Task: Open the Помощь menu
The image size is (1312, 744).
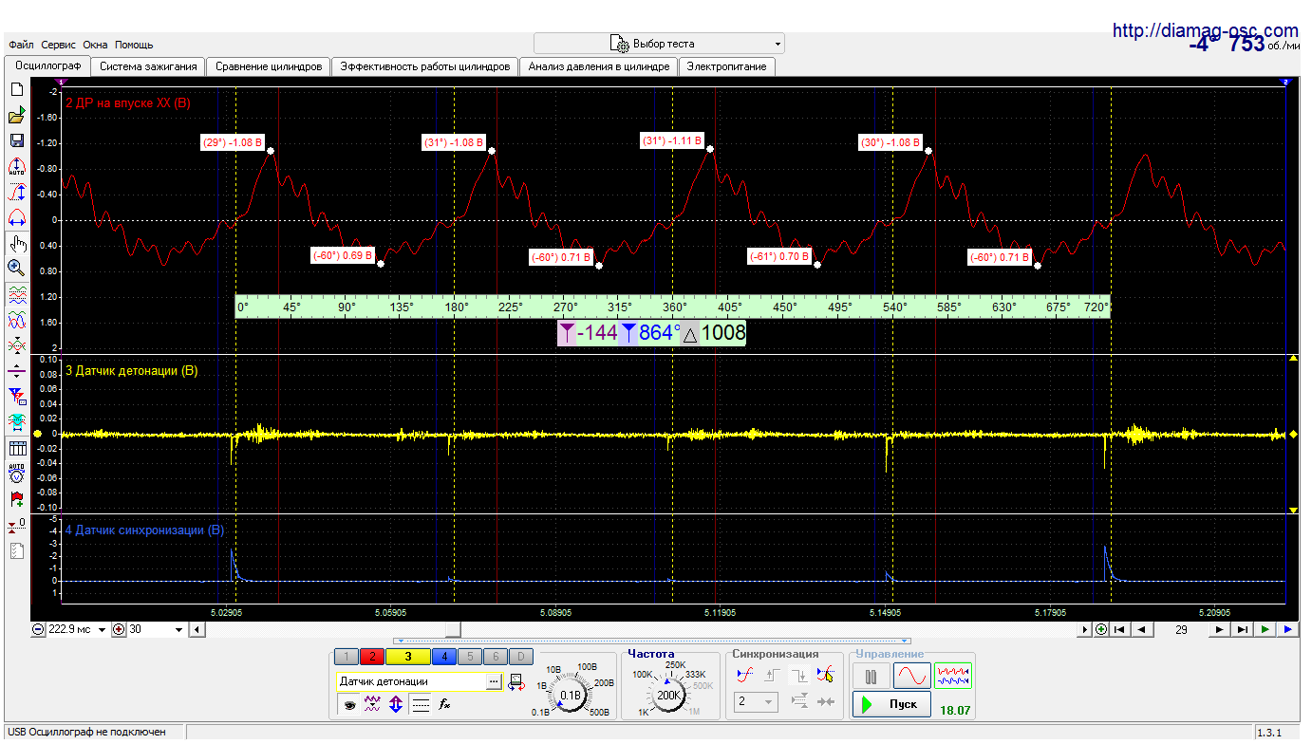Action: click(134, 45)
